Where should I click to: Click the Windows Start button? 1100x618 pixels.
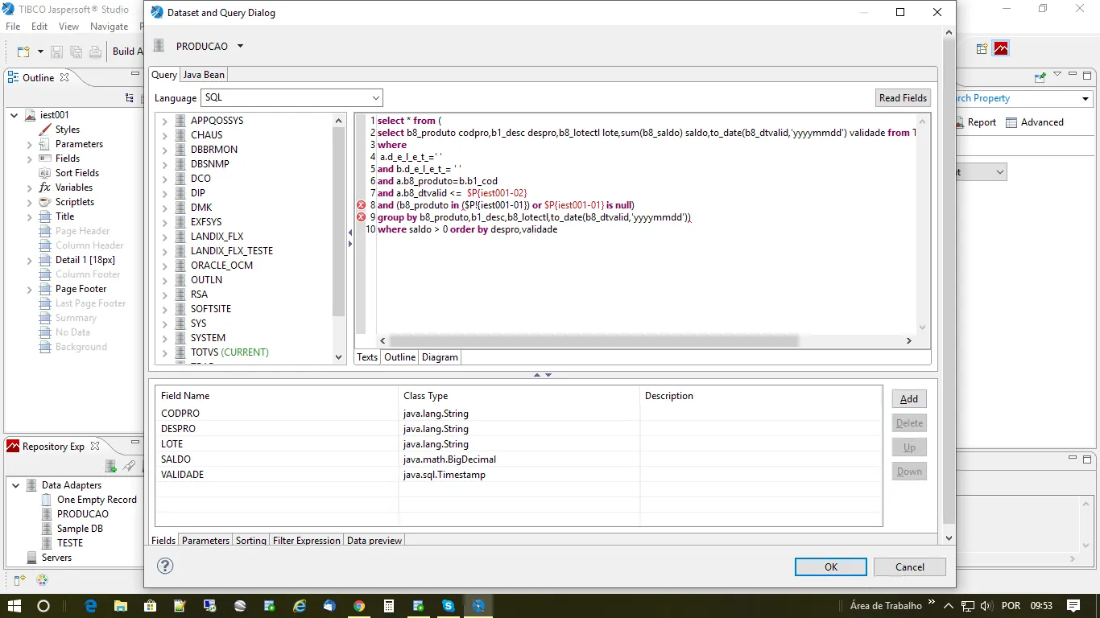[x=14, y=605]
